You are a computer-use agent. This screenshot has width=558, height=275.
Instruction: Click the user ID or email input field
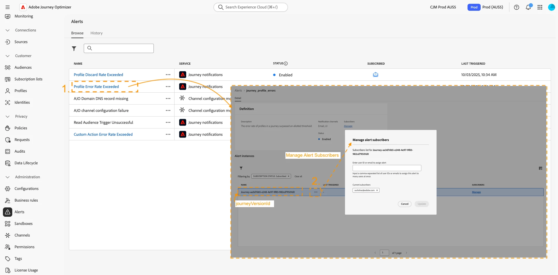(387, 168)
